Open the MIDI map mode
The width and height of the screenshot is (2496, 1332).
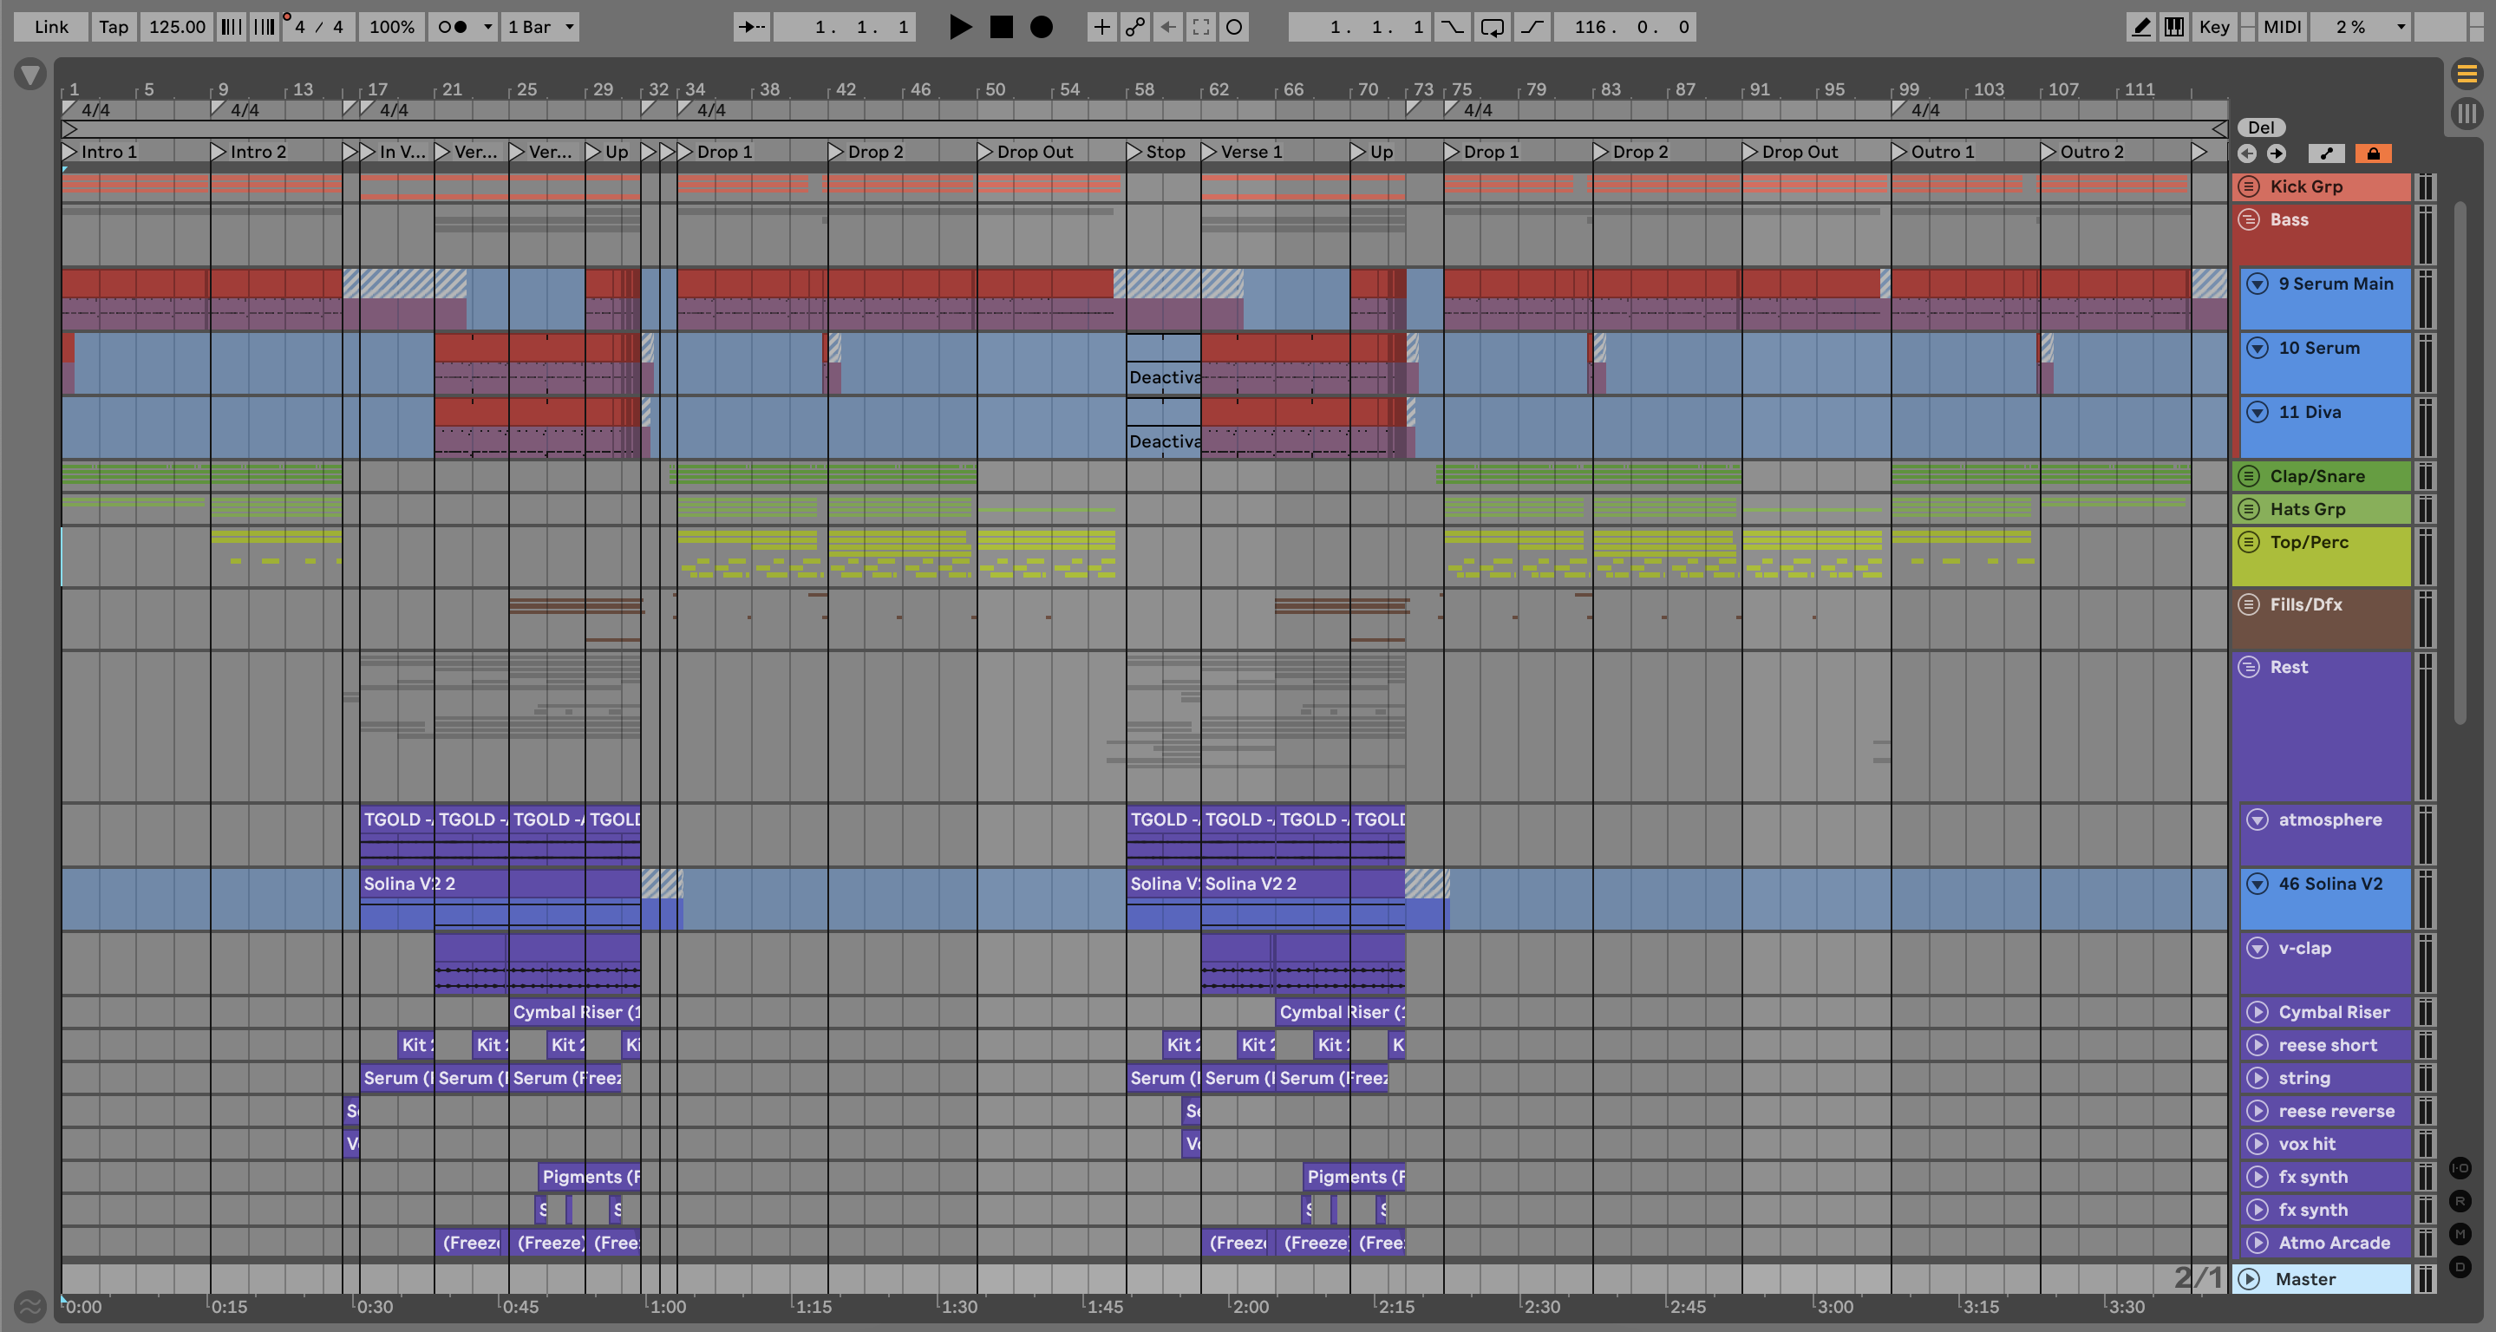[x=2281, y=27]
